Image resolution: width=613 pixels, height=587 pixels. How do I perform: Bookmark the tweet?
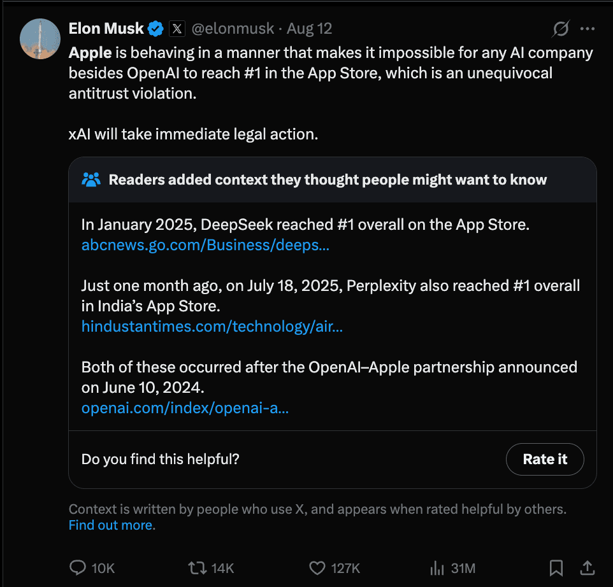click(x=556, y=567)
